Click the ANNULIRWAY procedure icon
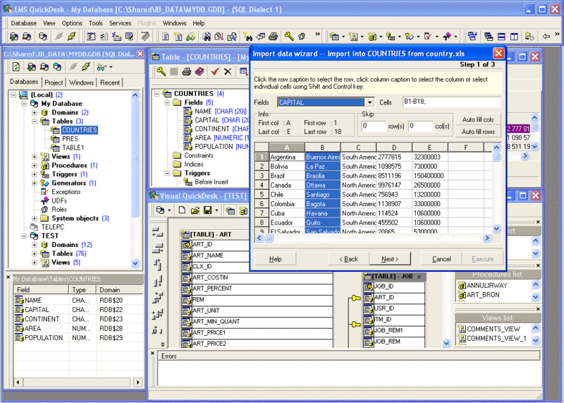The height and width of the screenshot is (403, 564). pos(462,286)
